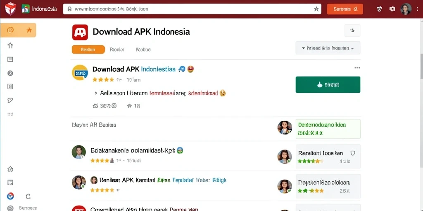
Task: Click the shield icon on the 4.3K card
Action: pos(352,153)
